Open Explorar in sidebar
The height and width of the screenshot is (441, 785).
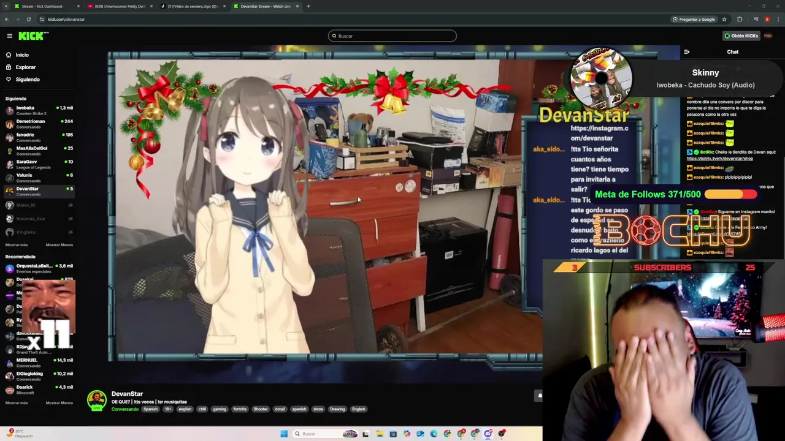coord(25,67)
